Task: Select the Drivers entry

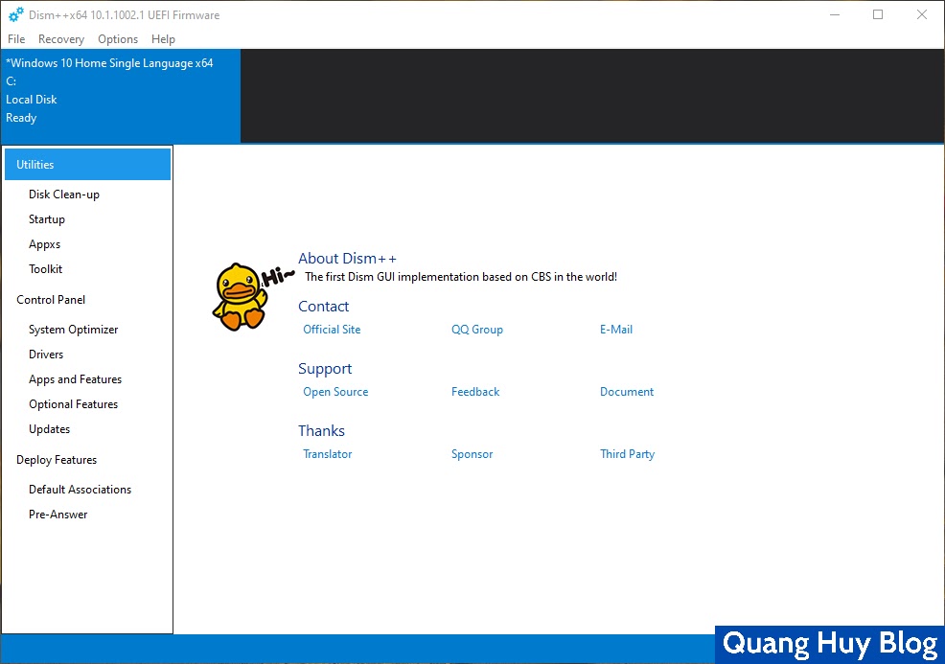Action: pyautogui.click(x=46, y=355)
